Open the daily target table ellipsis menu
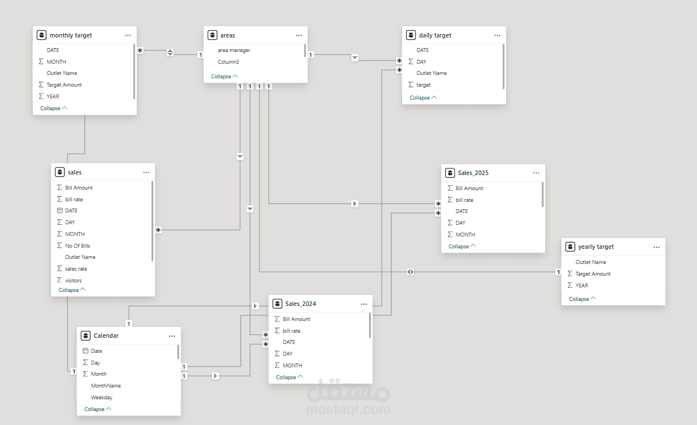The width and height of the screenshot is (697, 425). click(497, 35)
